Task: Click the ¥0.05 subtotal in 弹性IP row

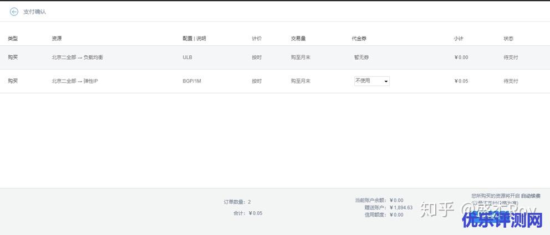Action: coord(461,81)
